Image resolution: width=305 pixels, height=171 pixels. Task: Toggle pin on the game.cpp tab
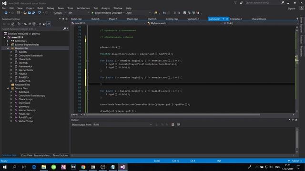click(224, 19)
